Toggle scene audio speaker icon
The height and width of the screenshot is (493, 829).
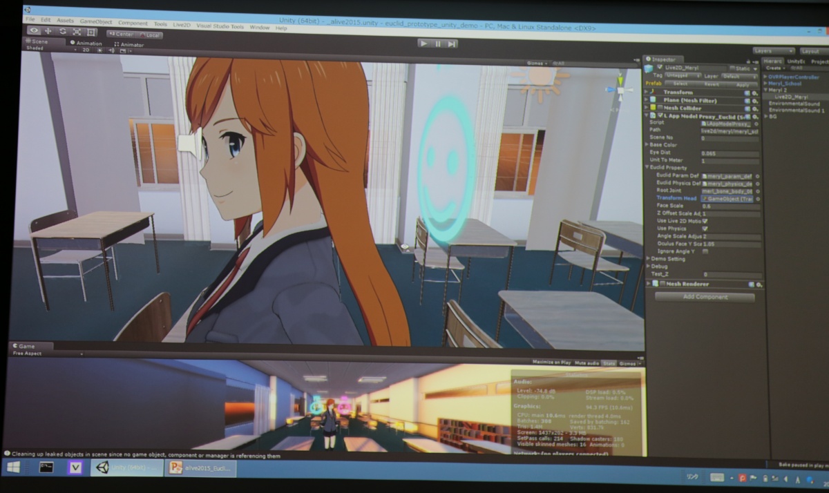pos(111,50)
